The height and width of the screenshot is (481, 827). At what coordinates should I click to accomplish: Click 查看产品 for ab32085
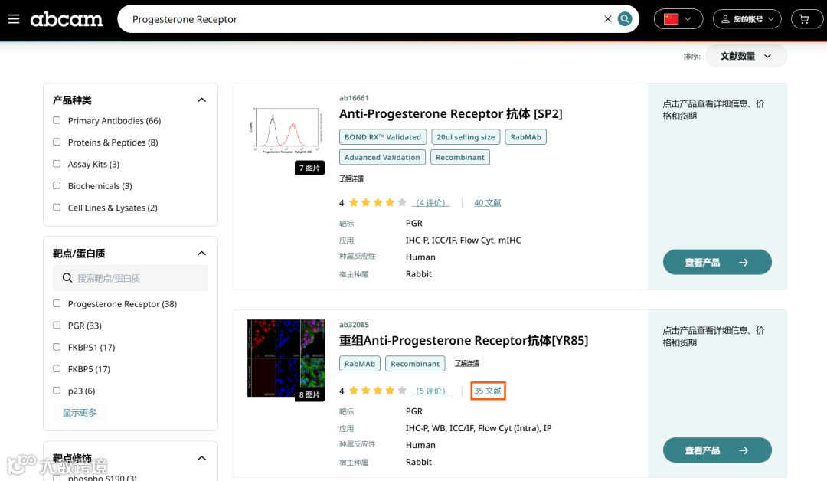717,450
